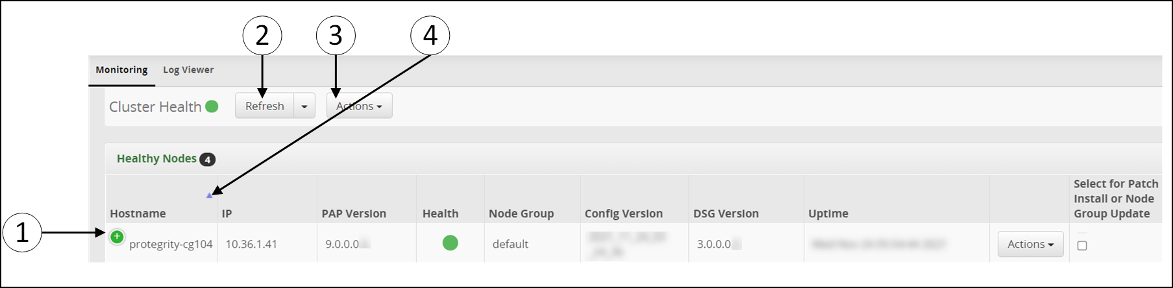Click the Healthy Nodes count badge
The width and height of the screenshot is (1173, 288).
207,160
